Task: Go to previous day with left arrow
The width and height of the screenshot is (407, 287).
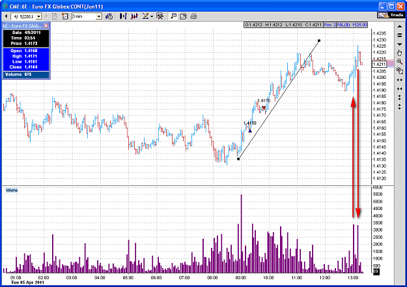Action: [x=6, y=16]
